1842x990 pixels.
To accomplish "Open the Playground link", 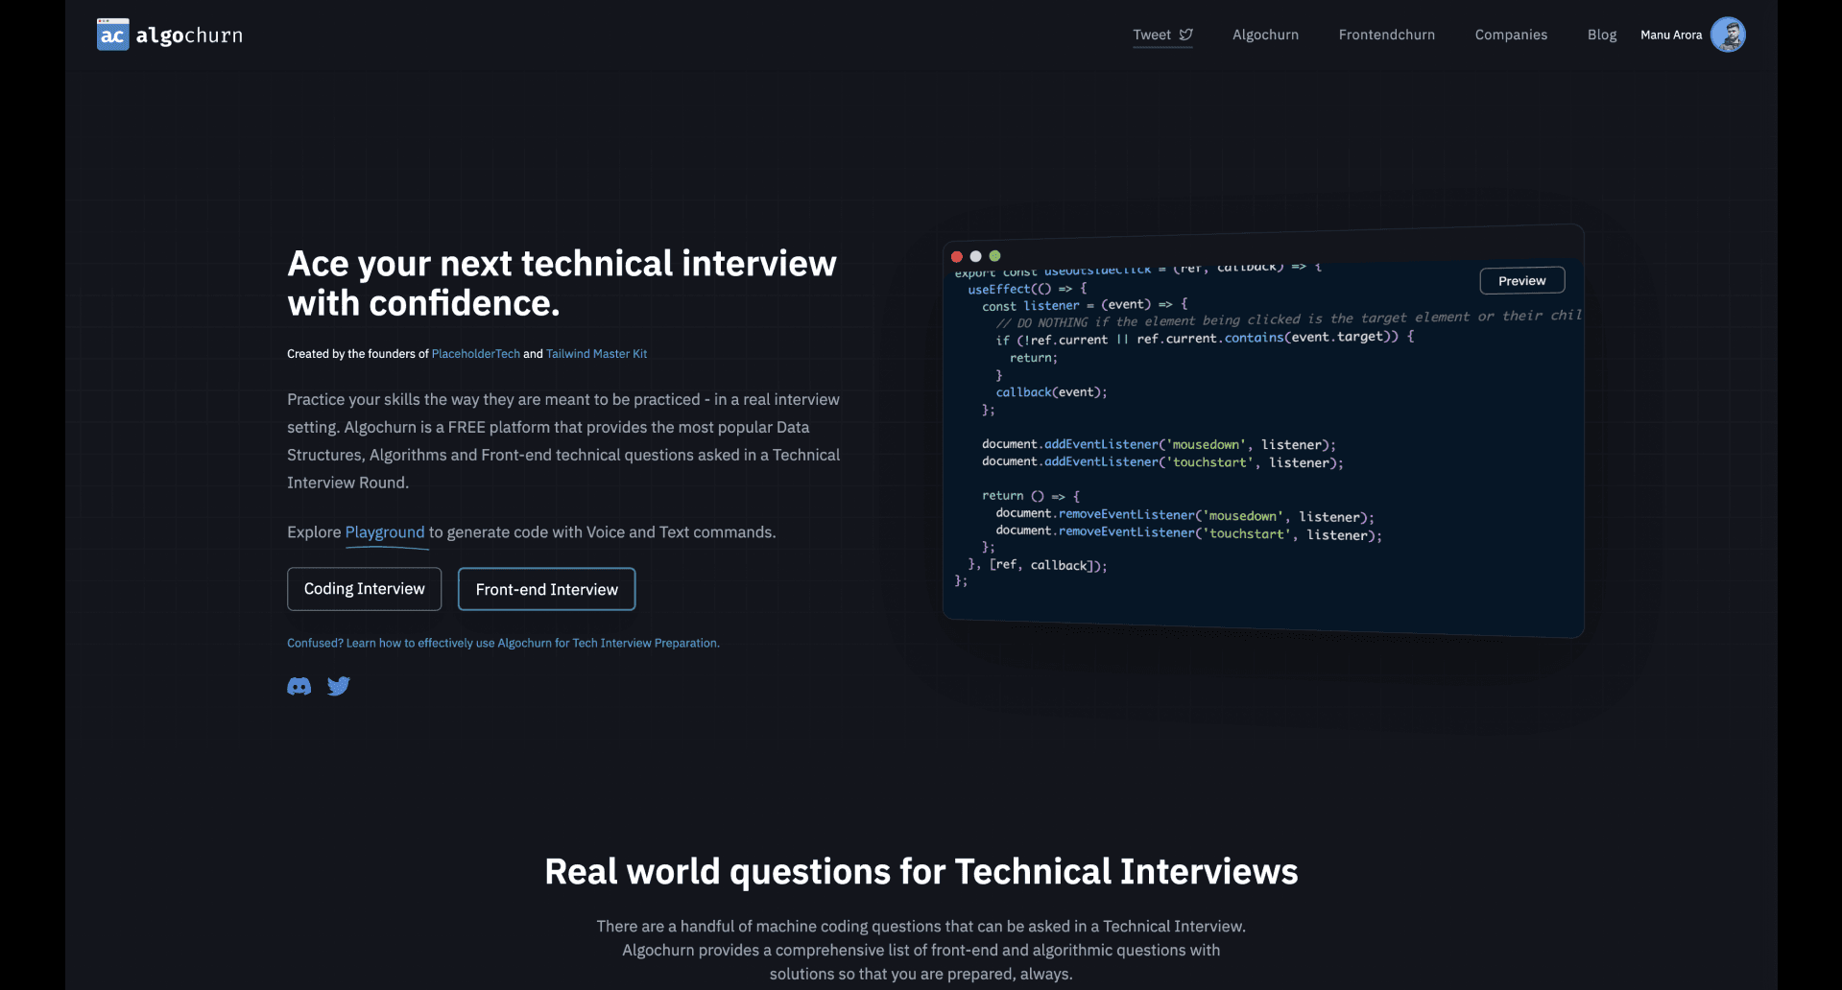I will [x=384, y=532].
